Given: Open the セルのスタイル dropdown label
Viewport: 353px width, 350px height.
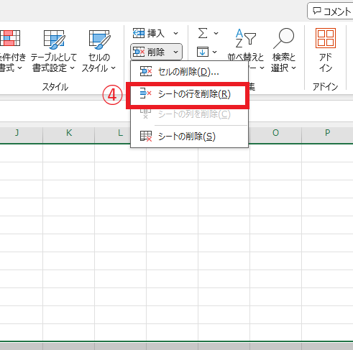Looking at the screenshot, I should point(98,63).
